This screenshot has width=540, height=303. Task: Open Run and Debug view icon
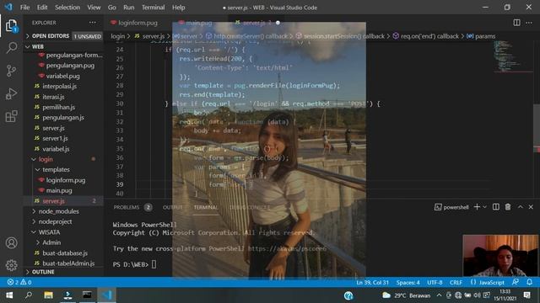(x=11, y=93)
